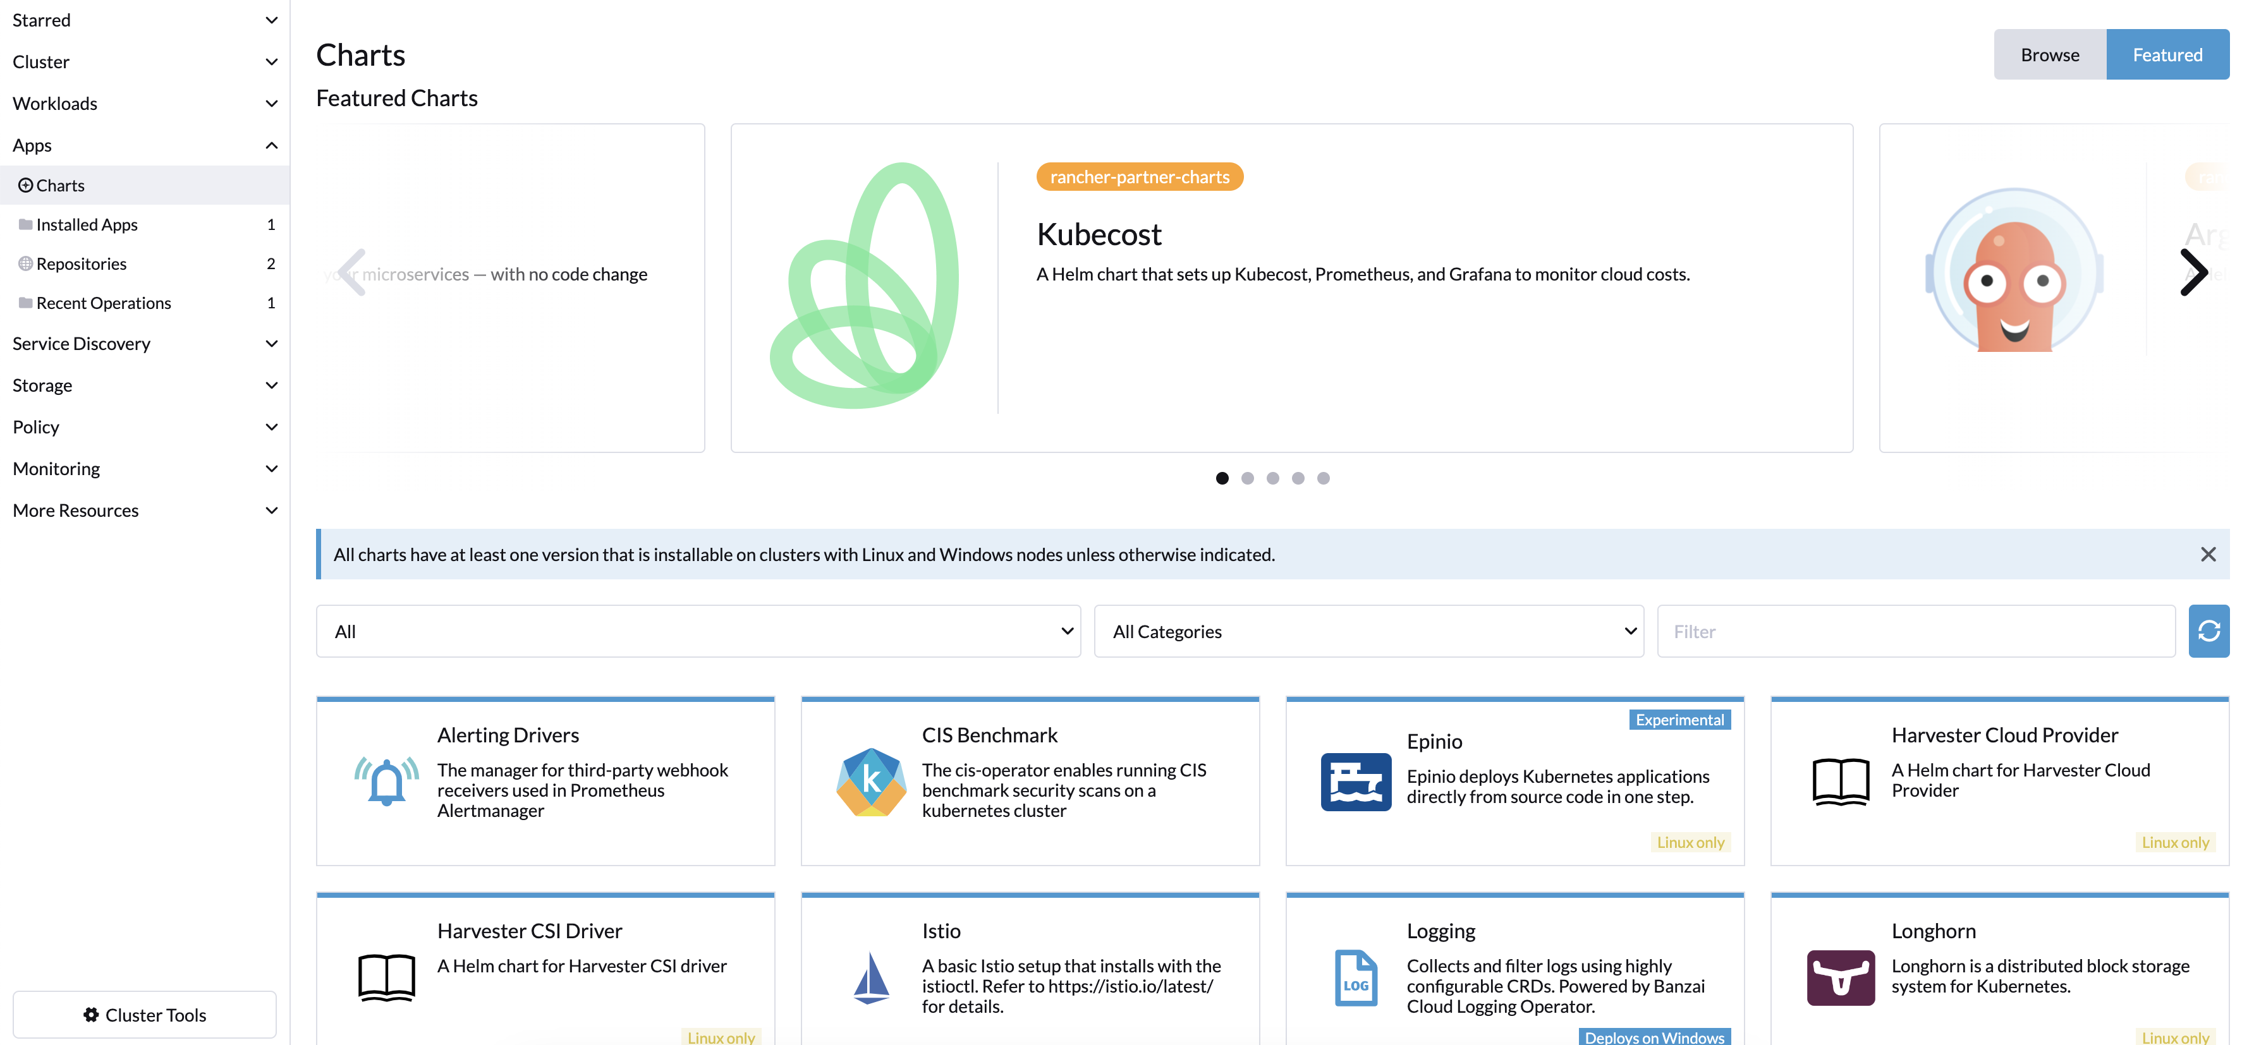The height and width of the screenshot is (1045, 2254).
Task: Dismiss the Linux and Windows info banner
Action: (x=2208, y=553)
